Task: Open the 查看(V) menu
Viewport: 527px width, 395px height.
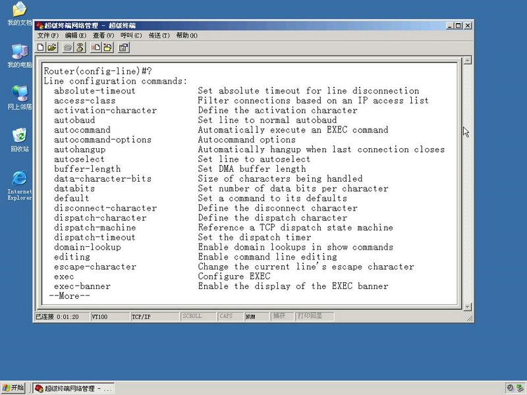Action: point(103,36)
